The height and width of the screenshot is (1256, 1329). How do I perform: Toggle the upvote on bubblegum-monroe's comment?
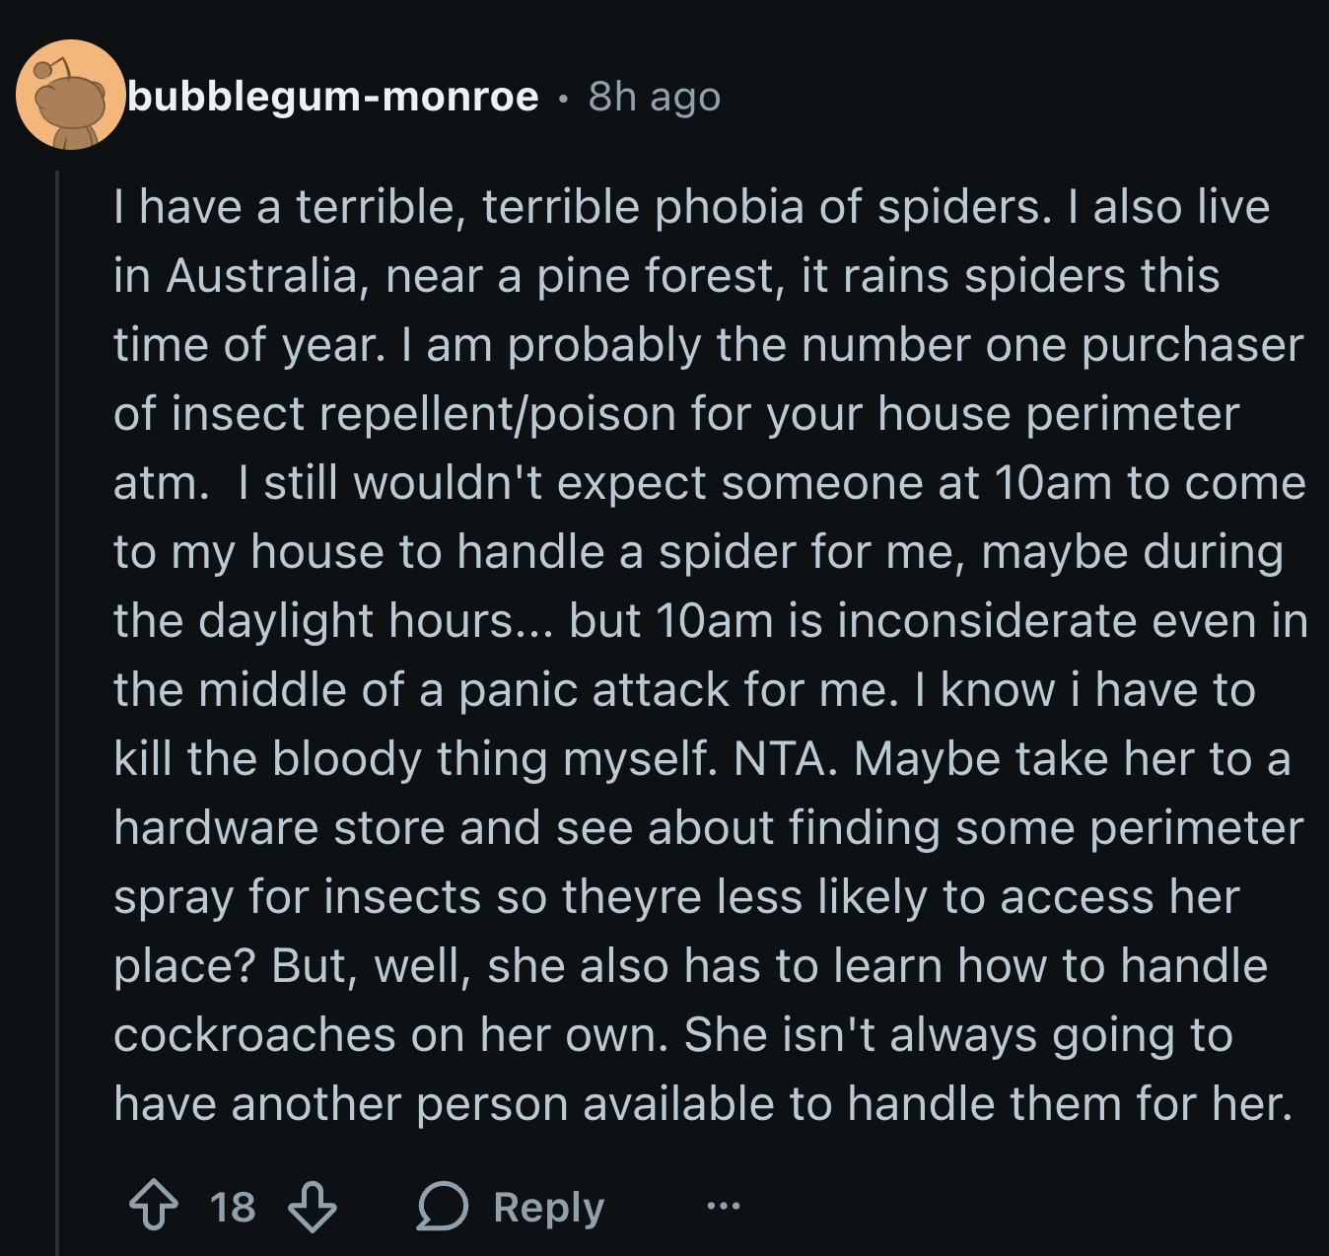153,1205
